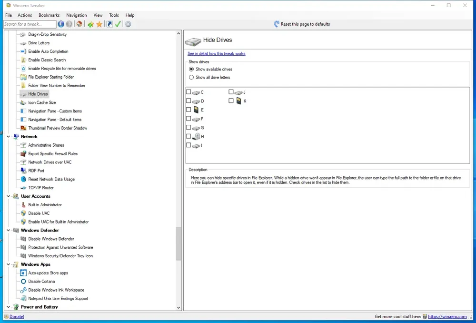Image resolution: width=476 pixels, height=323 pixels.
Task: Click the Home icon in toolbar
Action: (x=79, y=24)
